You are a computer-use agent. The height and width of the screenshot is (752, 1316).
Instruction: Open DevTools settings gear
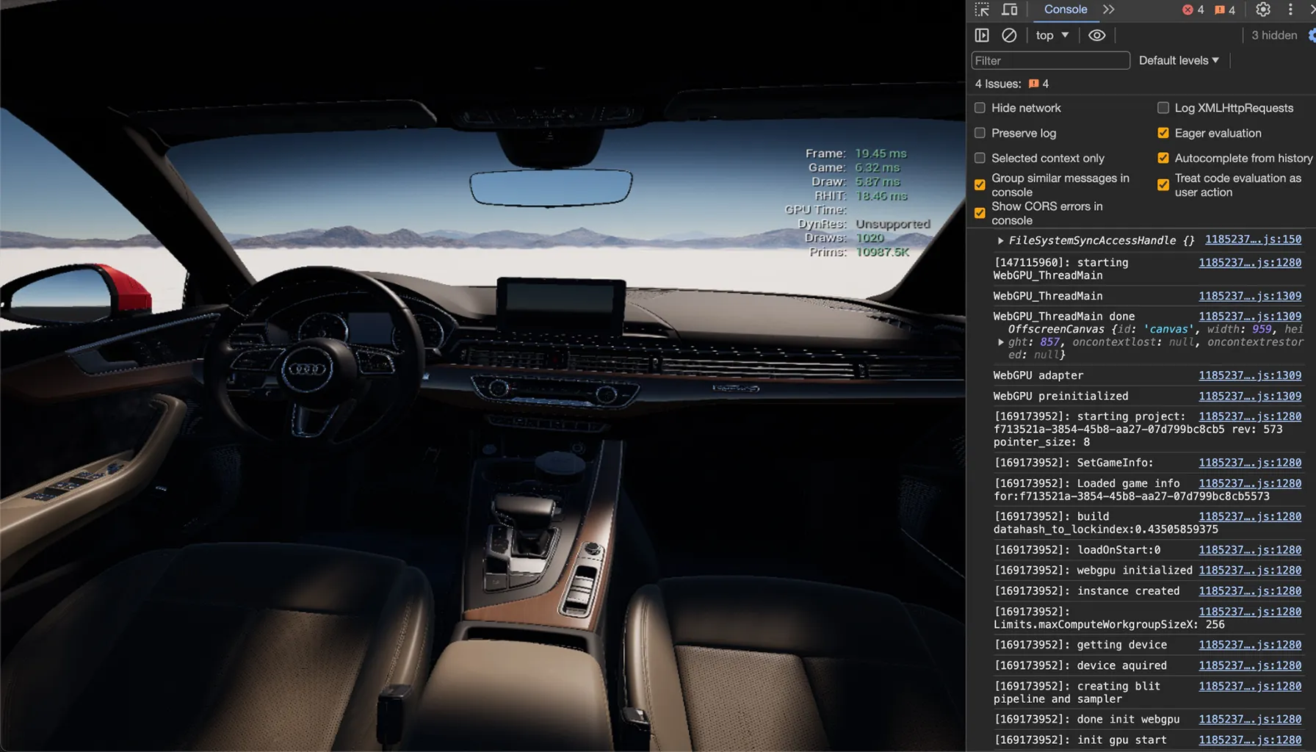1262,10
